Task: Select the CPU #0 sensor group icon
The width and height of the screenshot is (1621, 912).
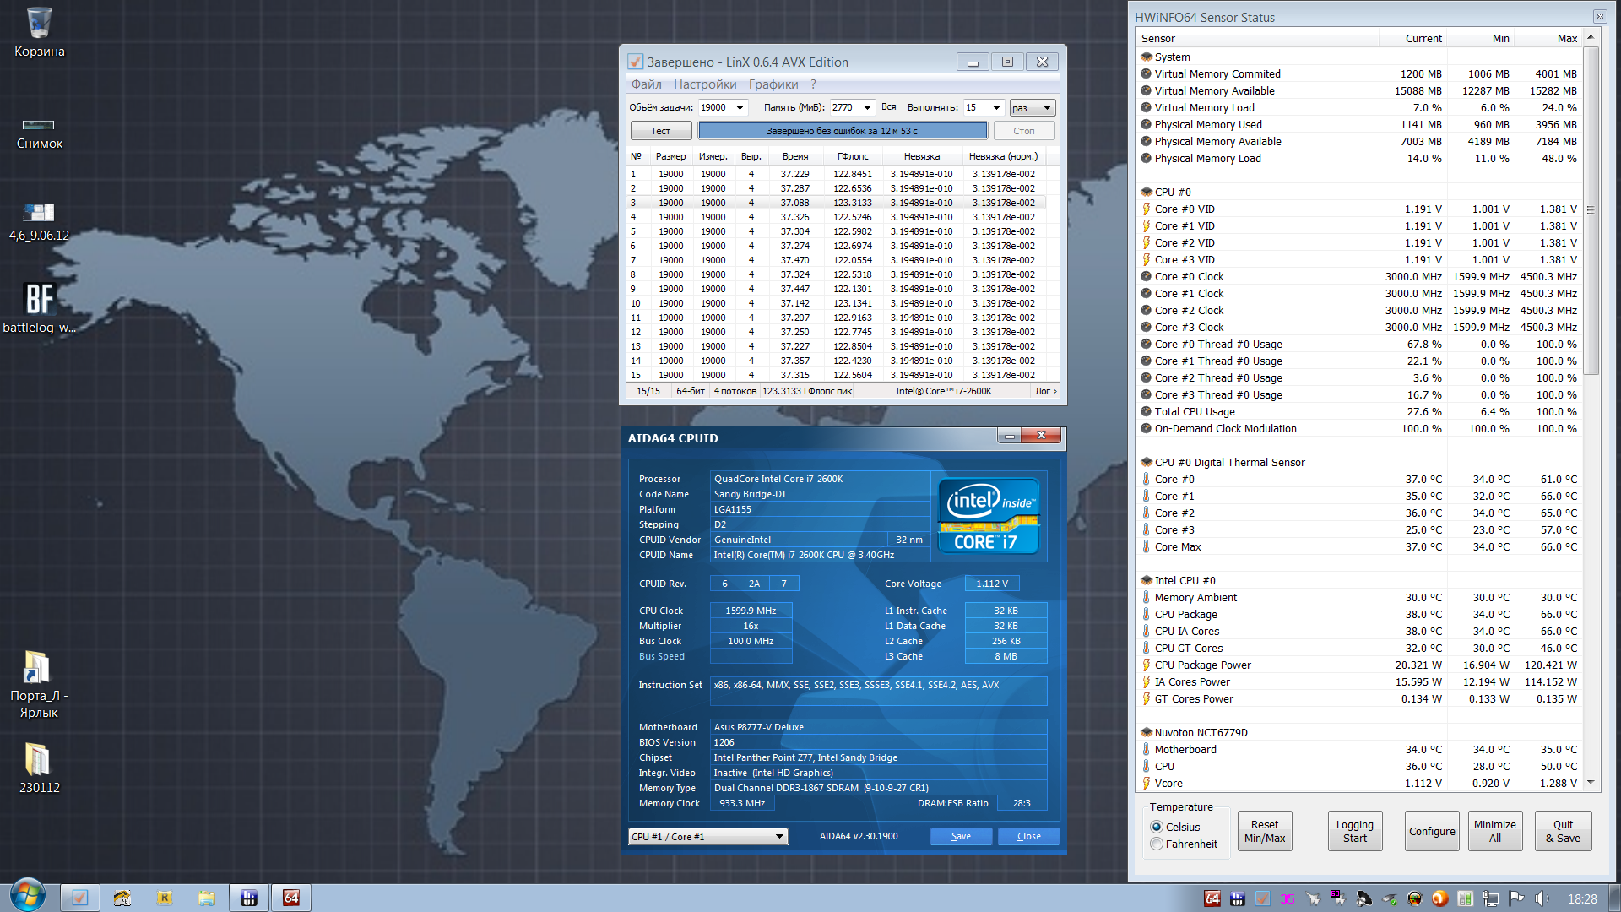Action: [x=1146, y=192]
